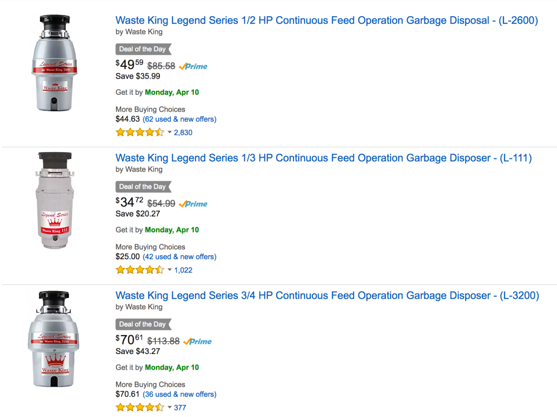The image size is (557, 417).
Task: Click the star rating for L-2600 disposal
Action: click(140, 133)
